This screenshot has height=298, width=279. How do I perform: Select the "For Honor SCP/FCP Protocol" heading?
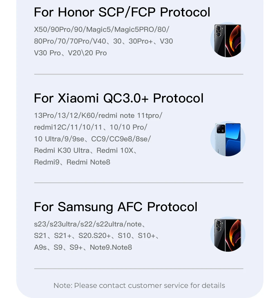[x=122, y=12]
